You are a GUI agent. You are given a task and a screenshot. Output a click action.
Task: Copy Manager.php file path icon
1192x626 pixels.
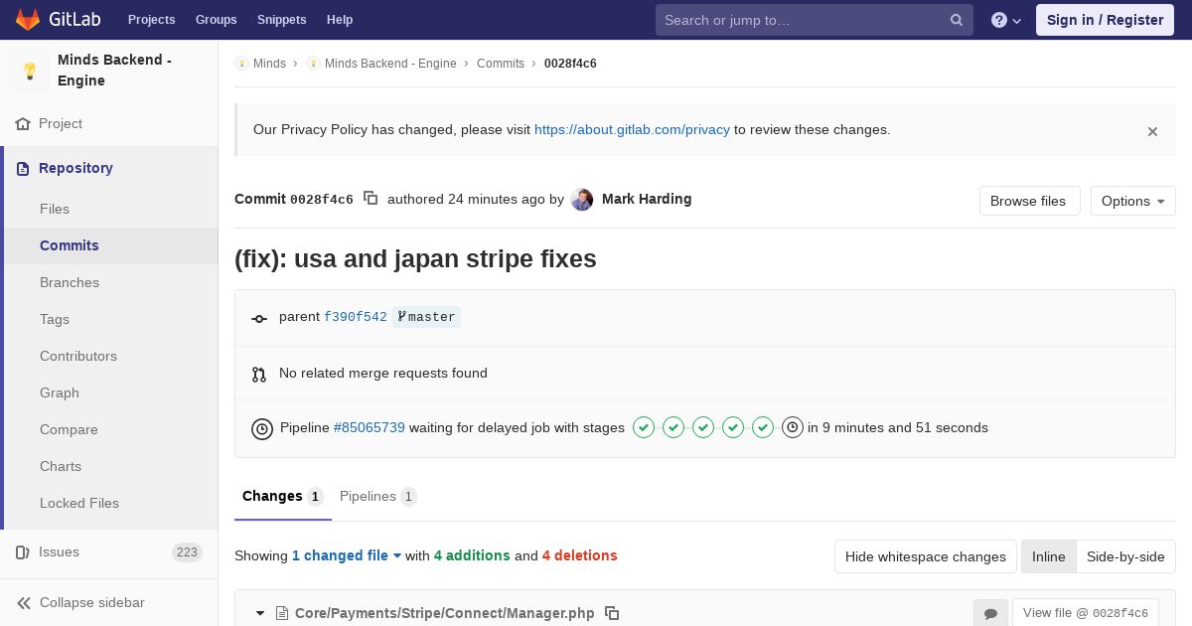click(x=612, y=613)
